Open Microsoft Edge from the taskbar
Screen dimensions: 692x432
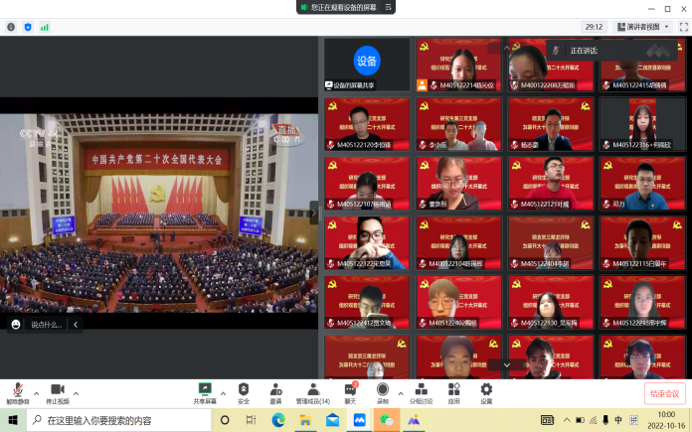279,420
